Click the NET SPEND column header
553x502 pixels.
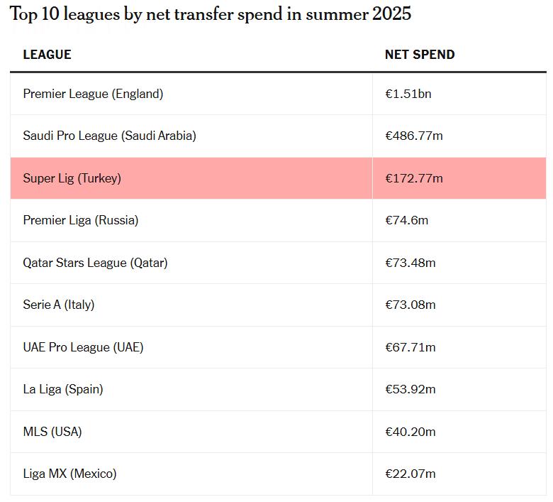coord(420,55)
